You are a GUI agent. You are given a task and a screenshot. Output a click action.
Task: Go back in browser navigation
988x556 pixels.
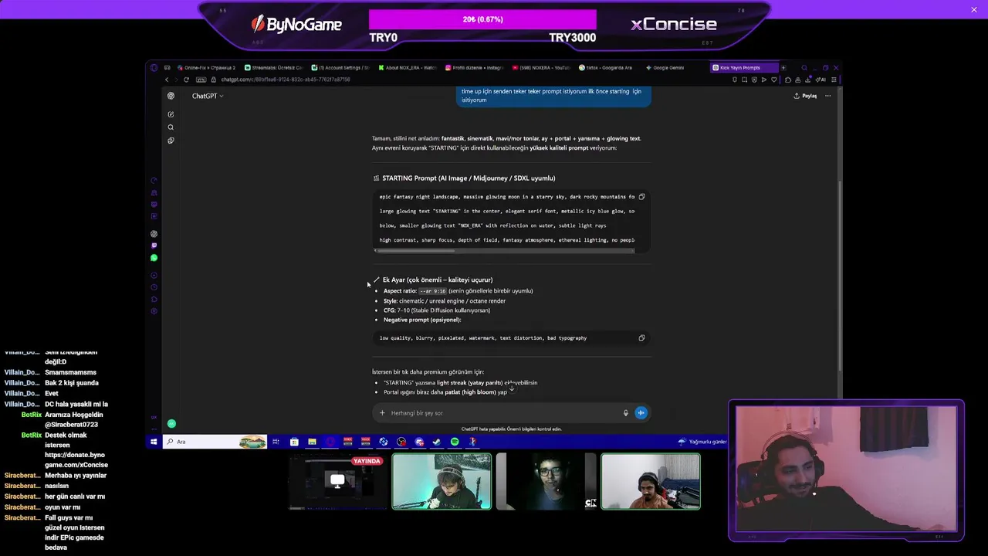[167, 80]
